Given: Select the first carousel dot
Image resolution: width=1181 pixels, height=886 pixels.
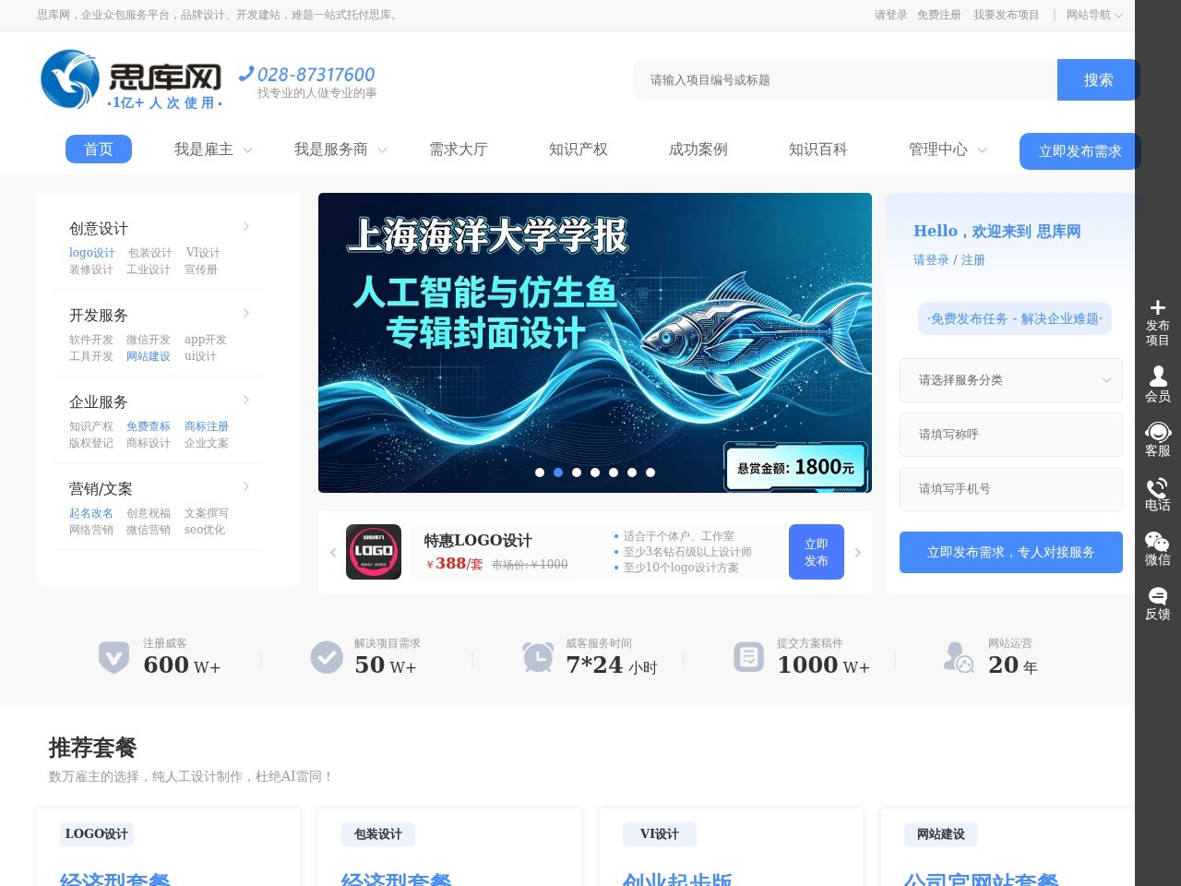Looking at the screenshot, I should 540,473.
